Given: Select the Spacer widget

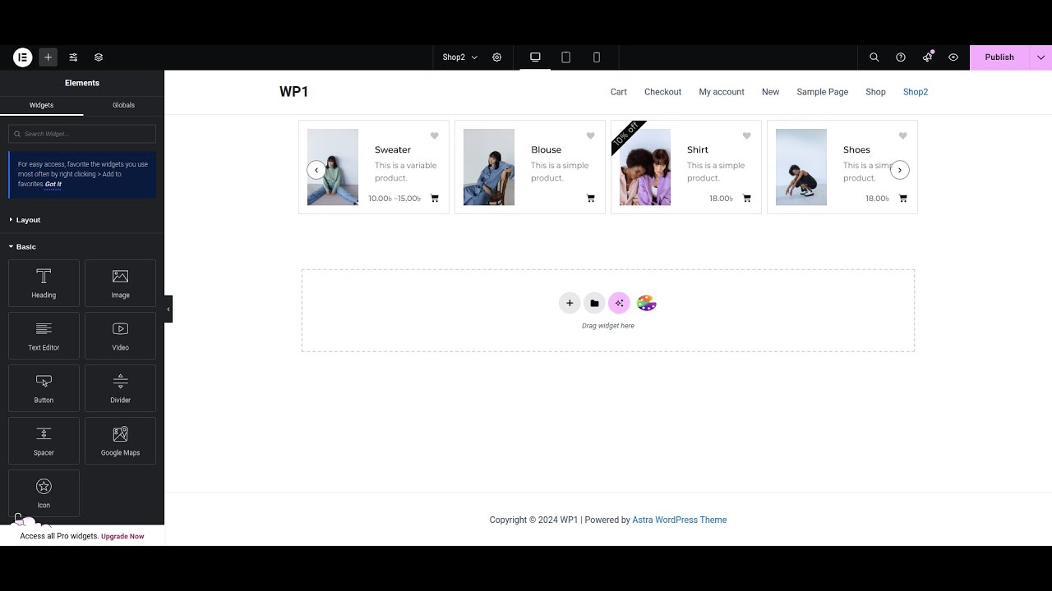Looking at the screenshot, I should 44,441.
